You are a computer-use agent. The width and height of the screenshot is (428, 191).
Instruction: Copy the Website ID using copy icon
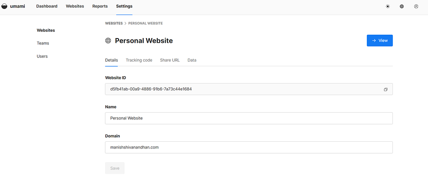pyautogui.click(x=386, y=90)
